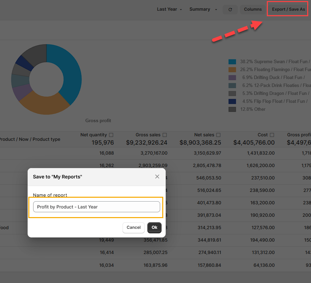Open the Columns selector

pyautogui.click(x=253, y=9)
